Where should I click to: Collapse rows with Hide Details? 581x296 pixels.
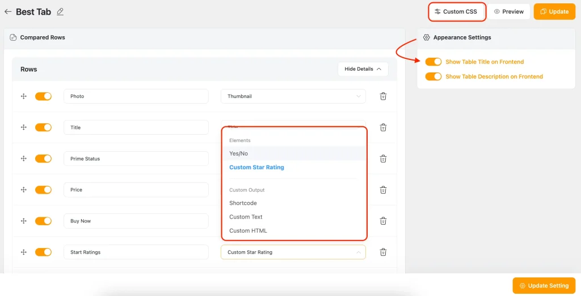(363, 69)
